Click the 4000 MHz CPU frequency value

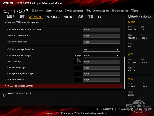point(132,30)
